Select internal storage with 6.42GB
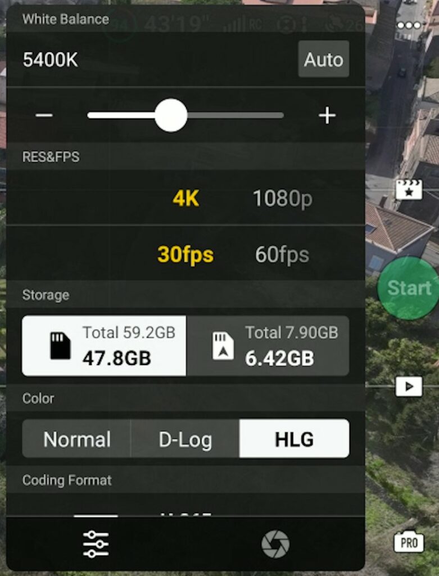This screenshot has width=439, height=576. click(x=268, y=346)
